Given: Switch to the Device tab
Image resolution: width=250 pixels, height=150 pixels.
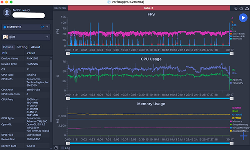Looking at the screenshot, I should pyautogui.click(x=8, y=47).
